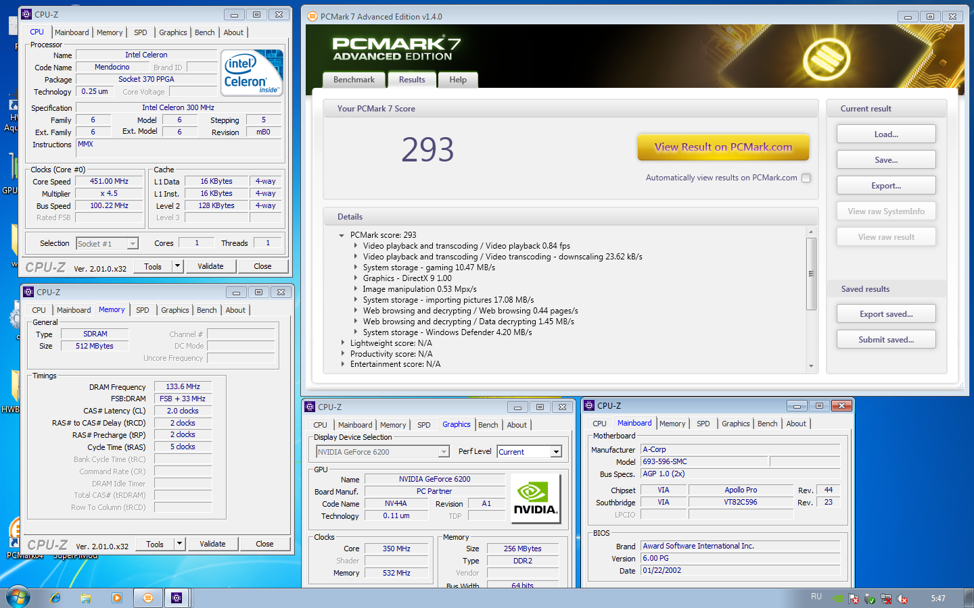
Task: Select the Image manipulation 0.53 Mpx/s row
Action: 419,289
